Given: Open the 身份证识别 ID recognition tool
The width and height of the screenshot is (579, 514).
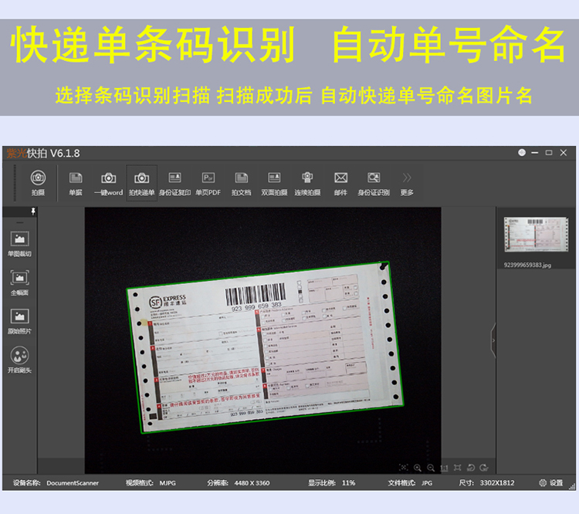Looking at the screenshot, I should click(374, 183).
